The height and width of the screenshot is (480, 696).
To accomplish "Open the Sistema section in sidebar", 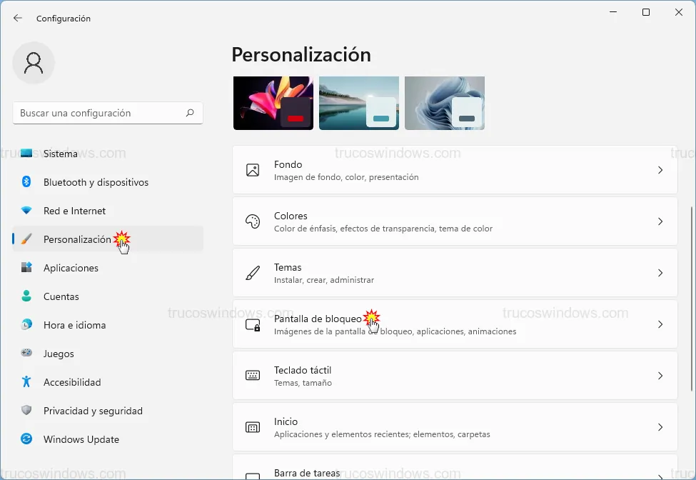I will click(x=61, y=154).
